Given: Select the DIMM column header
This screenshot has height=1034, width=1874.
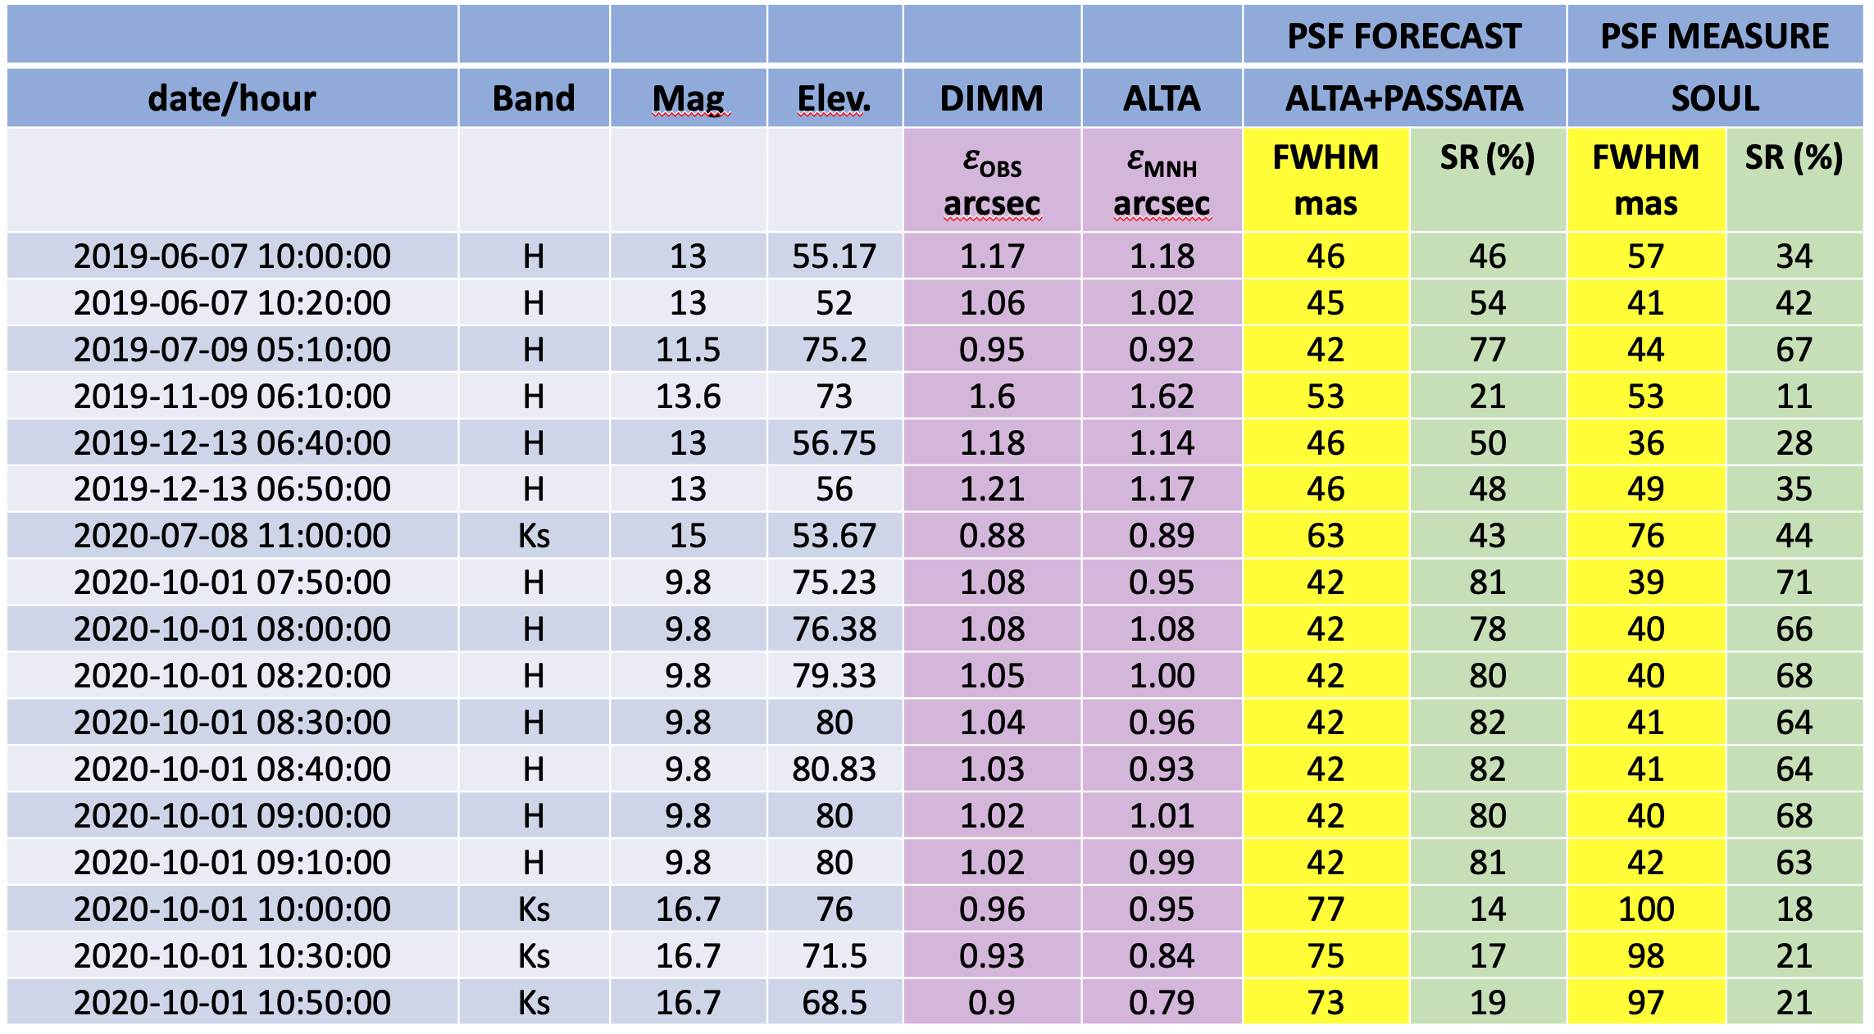Looking at the screenshot, I should pyautogui.click(x=991, y=98).
